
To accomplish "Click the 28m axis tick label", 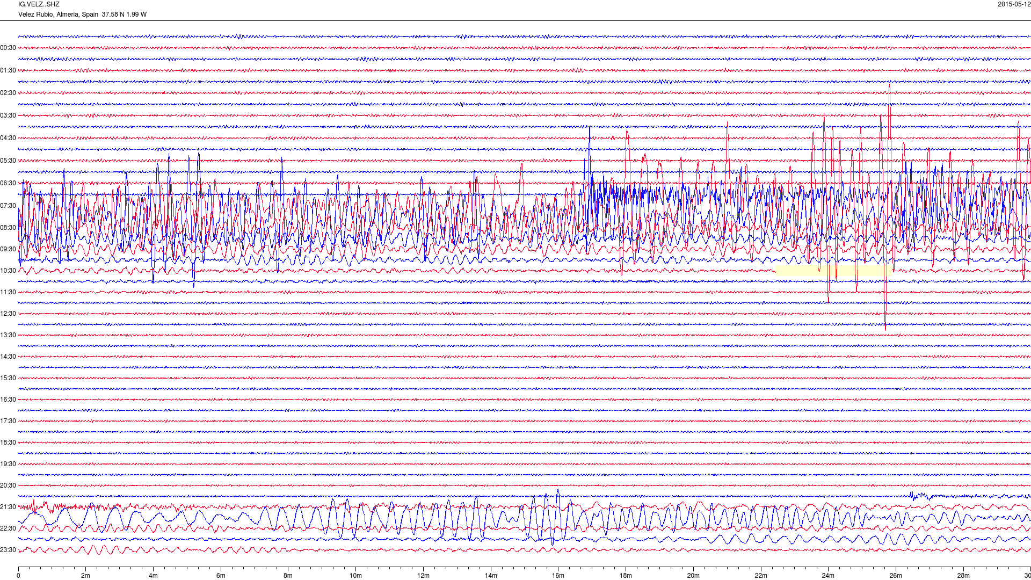I will [x=963, y=576].
